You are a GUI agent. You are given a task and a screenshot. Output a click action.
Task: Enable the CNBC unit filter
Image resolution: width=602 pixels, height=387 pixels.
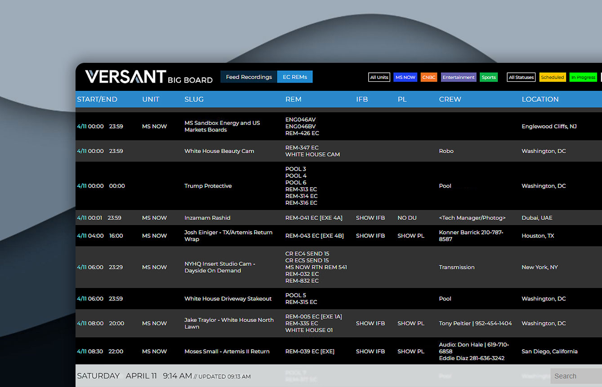pos(428,77)
